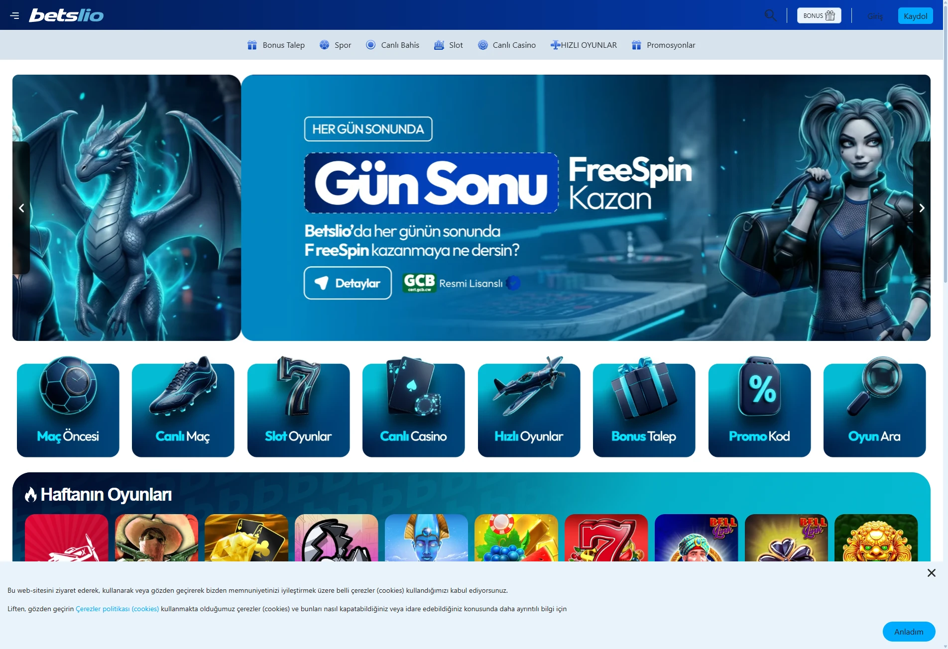This screenshot has width=948, height=649.
Task: Click the betslio logo
Action: [66, 15]
